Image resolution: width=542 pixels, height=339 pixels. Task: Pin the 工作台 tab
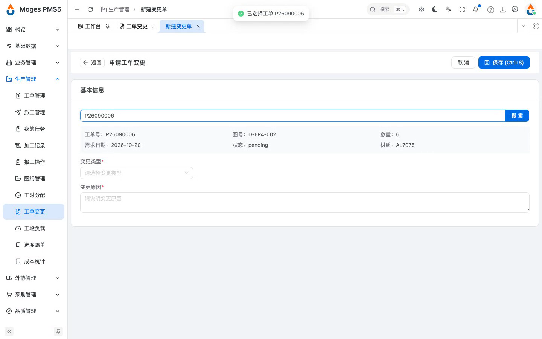coord(108,26)
